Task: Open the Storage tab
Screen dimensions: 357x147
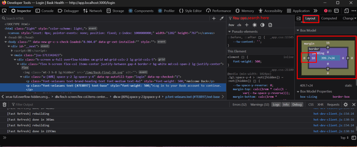Action: pyautogui.click(x=115, y=11)
